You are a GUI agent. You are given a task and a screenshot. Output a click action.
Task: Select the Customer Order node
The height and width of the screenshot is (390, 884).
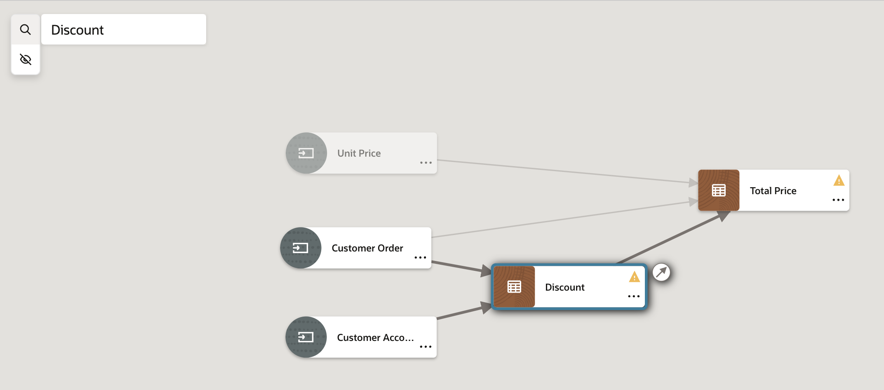click(367, 248)
